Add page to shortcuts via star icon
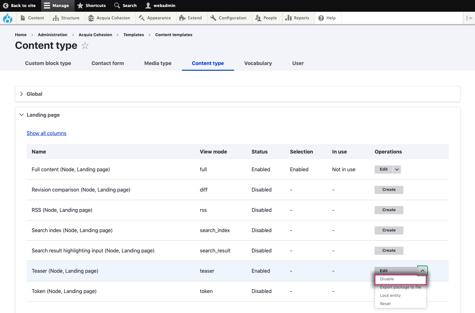The width and height of the screenshot is (475, 313). (85, 46)
